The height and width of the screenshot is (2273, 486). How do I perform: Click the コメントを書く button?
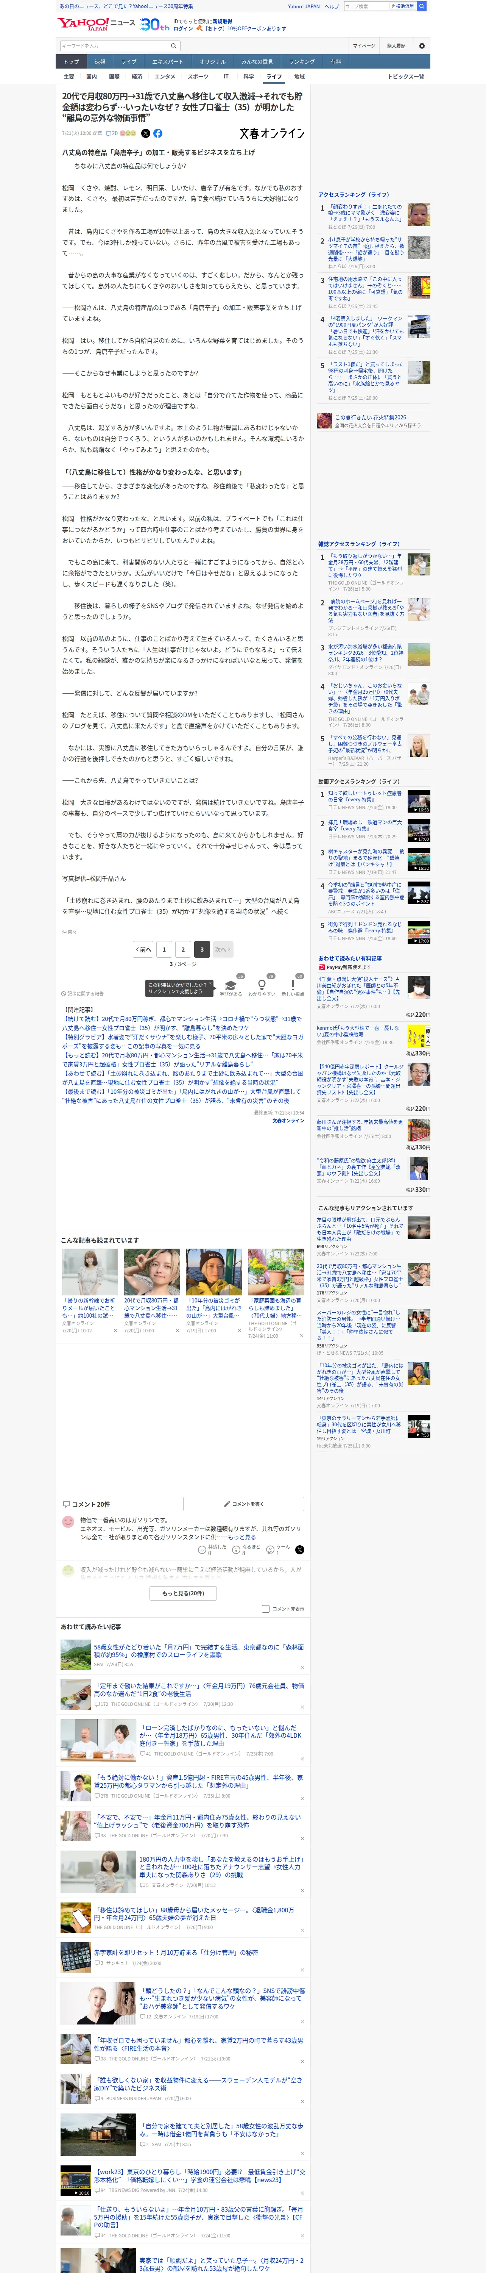pos(243,1504)
